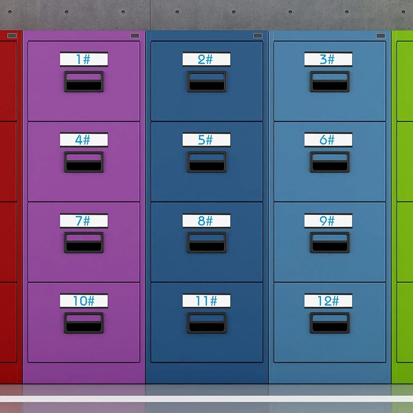Click the label reading 9#
This screenshot has width=413, height=413.
tap(328, 221)
